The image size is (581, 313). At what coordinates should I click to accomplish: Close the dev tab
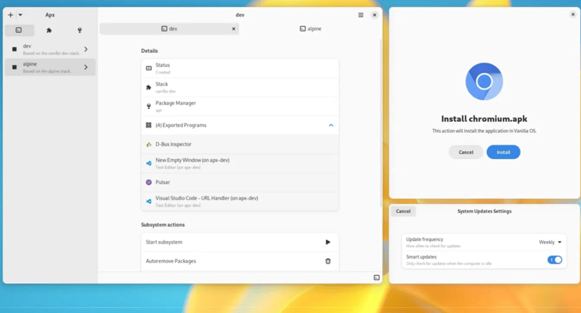coord(234,29)
